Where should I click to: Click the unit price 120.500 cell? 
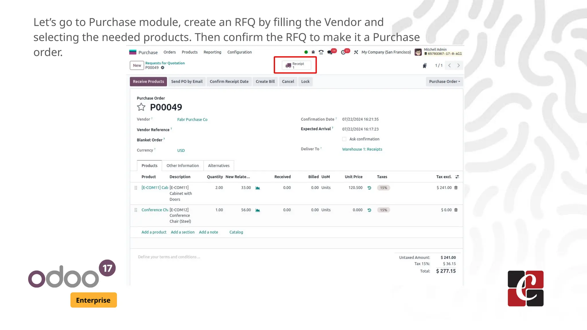tap(355, 188)
